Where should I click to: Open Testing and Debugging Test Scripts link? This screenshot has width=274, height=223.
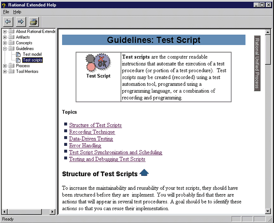click(x=107, y=159)
